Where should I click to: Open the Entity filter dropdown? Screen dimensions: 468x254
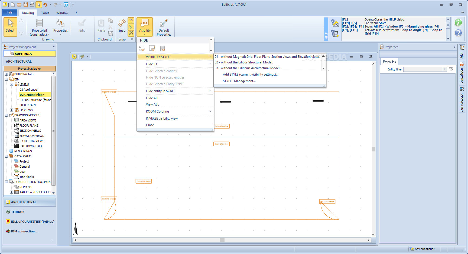click(x=444, y=69)
